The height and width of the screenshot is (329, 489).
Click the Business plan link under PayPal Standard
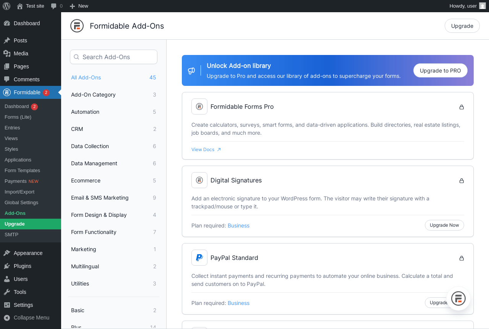coord(238,303)
